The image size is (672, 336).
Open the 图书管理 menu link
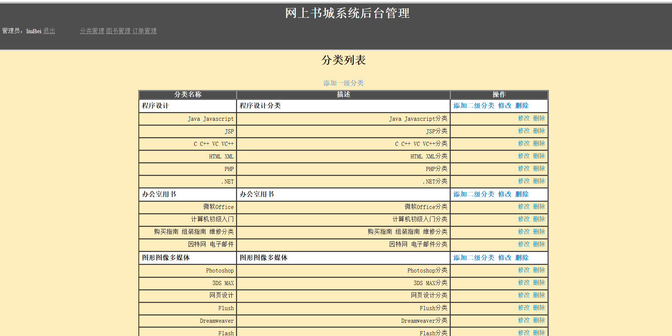coord(118,31)
